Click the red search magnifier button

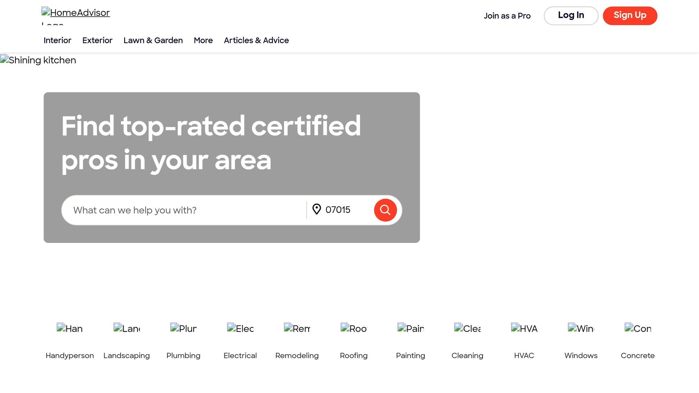(x=385, y=210)
